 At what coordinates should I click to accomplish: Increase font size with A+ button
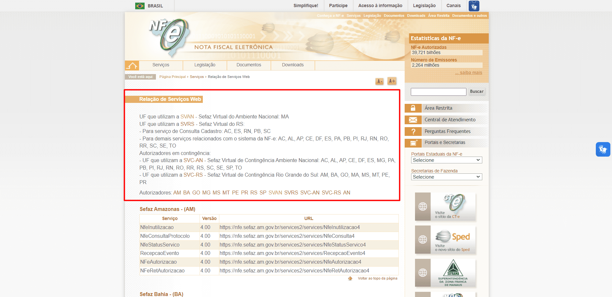click(392, 81)
